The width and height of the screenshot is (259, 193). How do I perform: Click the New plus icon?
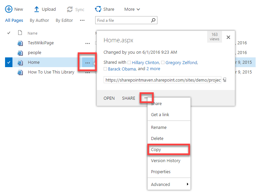tap(8, 9)
